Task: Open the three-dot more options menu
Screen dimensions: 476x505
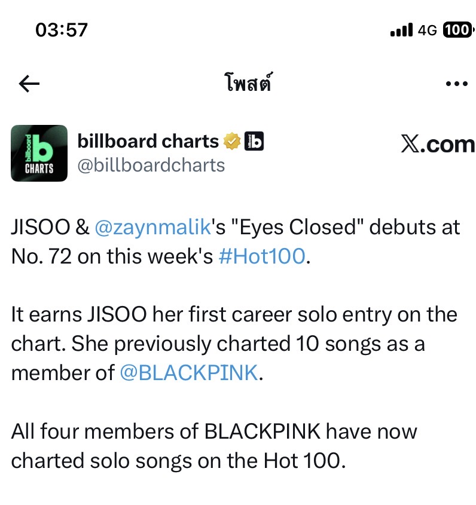Action: click(x=456, y=84)
